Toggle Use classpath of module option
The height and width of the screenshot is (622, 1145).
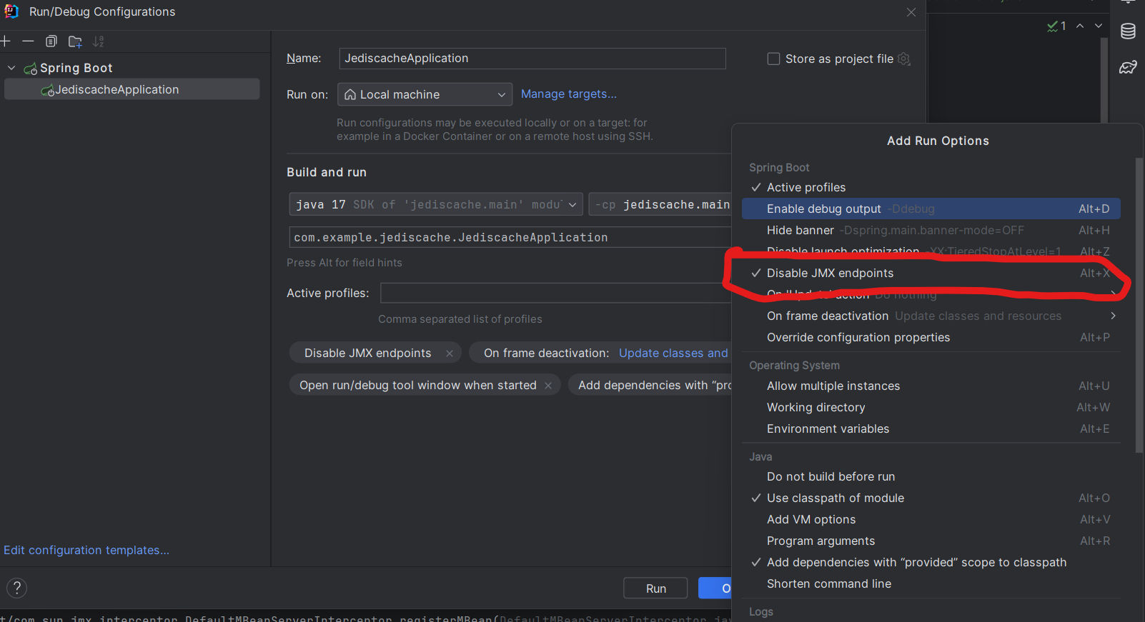(x=931, y=498)
